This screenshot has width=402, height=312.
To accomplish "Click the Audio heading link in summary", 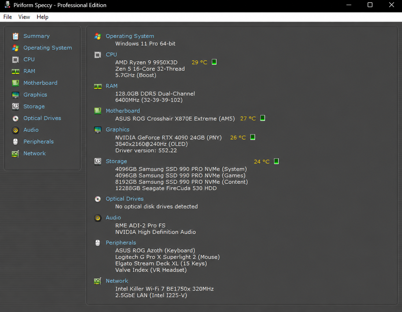I will (x=113, y=218).
